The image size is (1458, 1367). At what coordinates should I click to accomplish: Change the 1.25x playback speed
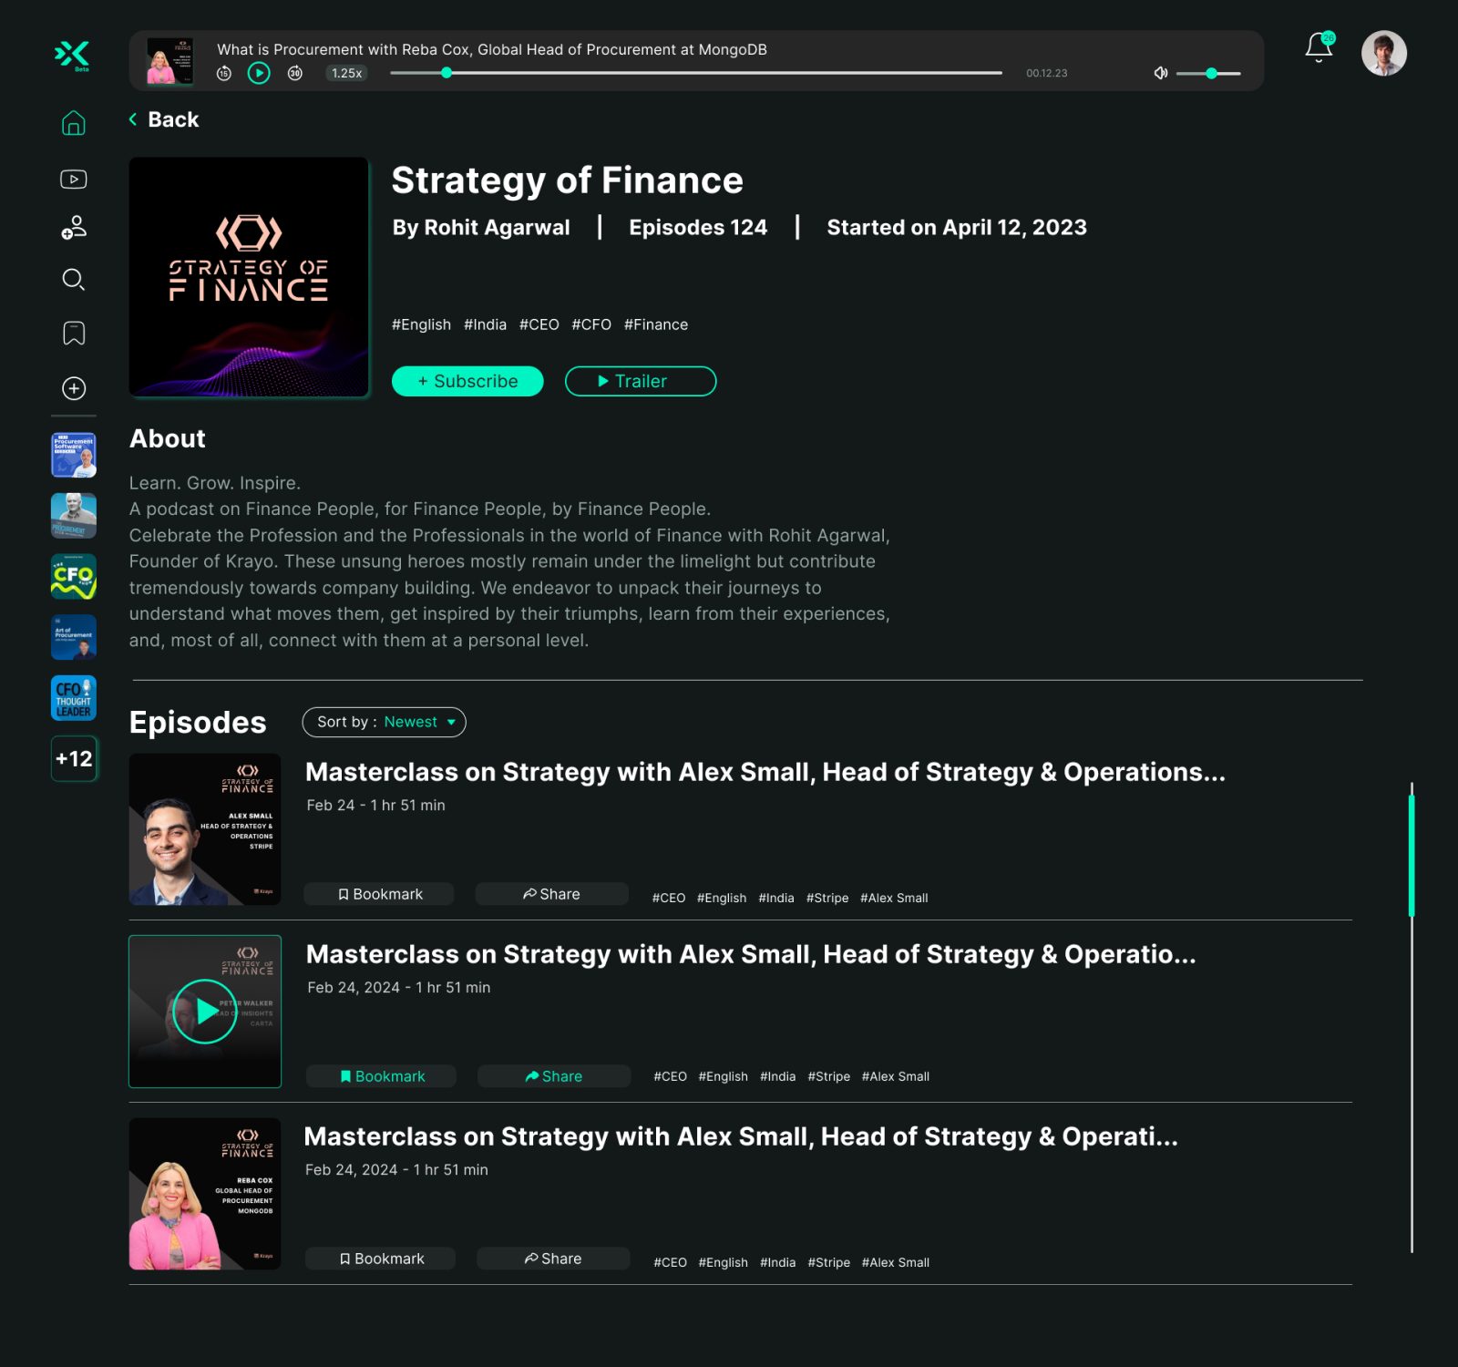click(x=346, y=73)
